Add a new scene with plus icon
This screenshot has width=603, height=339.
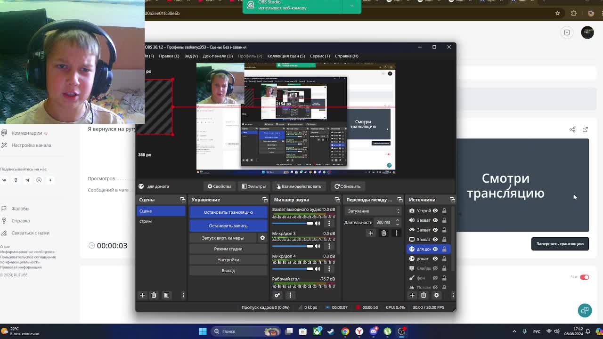[142, 295]
